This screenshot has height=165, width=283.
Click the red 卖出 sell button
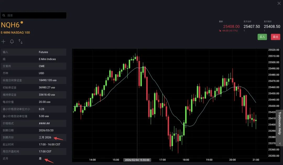point(275,37)
